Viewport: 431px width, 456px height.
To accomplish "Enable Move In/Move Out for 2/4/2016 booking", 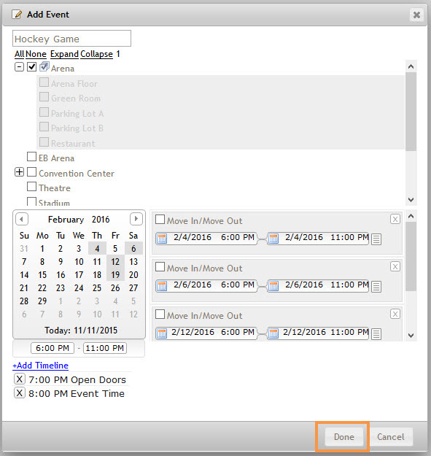I will click(x=160, y=220).
